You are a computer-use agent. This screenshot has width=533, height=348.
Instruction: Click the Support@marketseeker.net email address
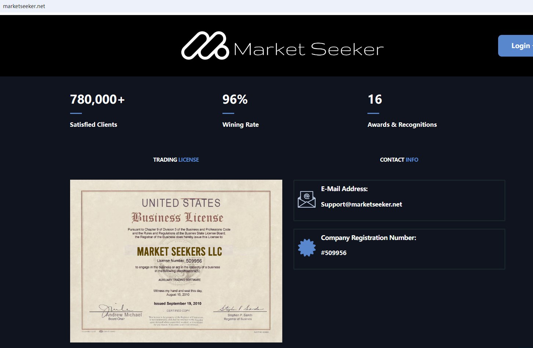coord(361,204)
